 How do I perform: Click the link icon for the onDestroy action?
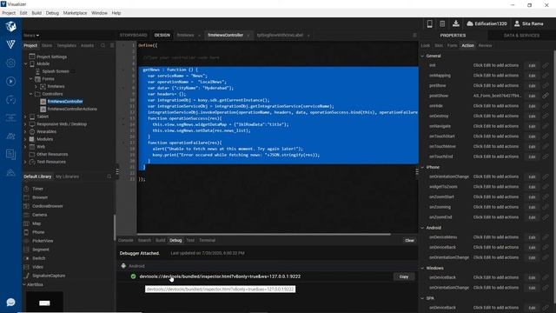click(546, 116)
